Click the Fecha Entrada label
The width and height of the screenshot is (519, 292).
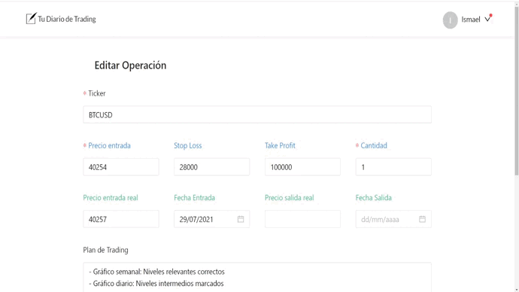[x=194, y=198]
